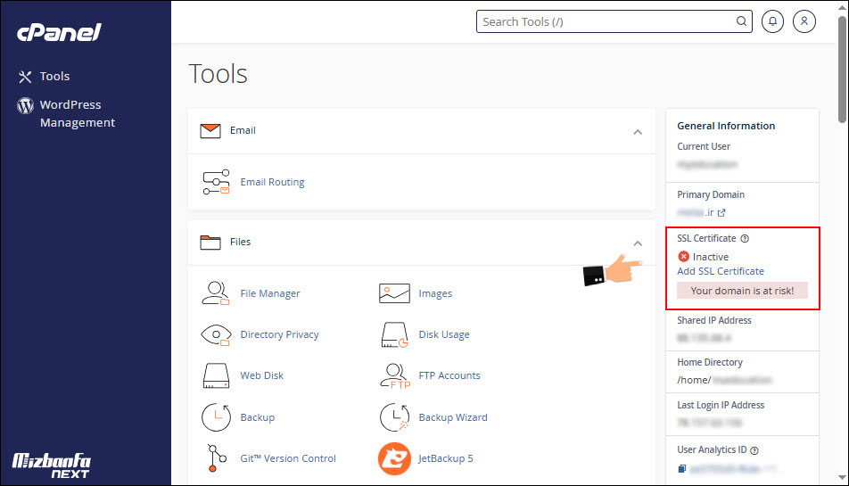Open the Git Version Control icon
The height and width of the screenshot is (486, 849).
[216, 458]
